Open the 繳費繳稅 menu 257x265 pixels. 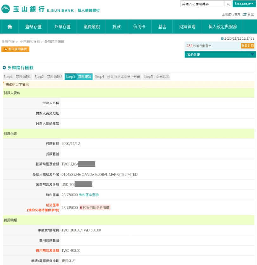92,27
